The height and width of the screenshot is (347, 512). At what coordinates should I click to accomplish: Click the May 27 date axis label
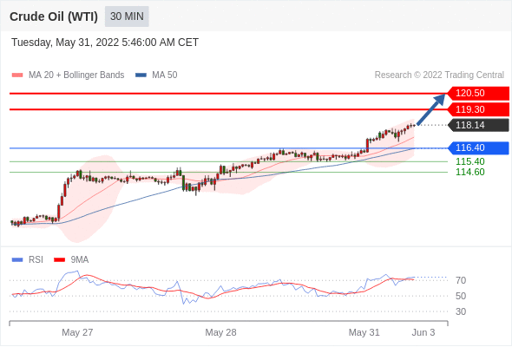(x=77, y=332)
